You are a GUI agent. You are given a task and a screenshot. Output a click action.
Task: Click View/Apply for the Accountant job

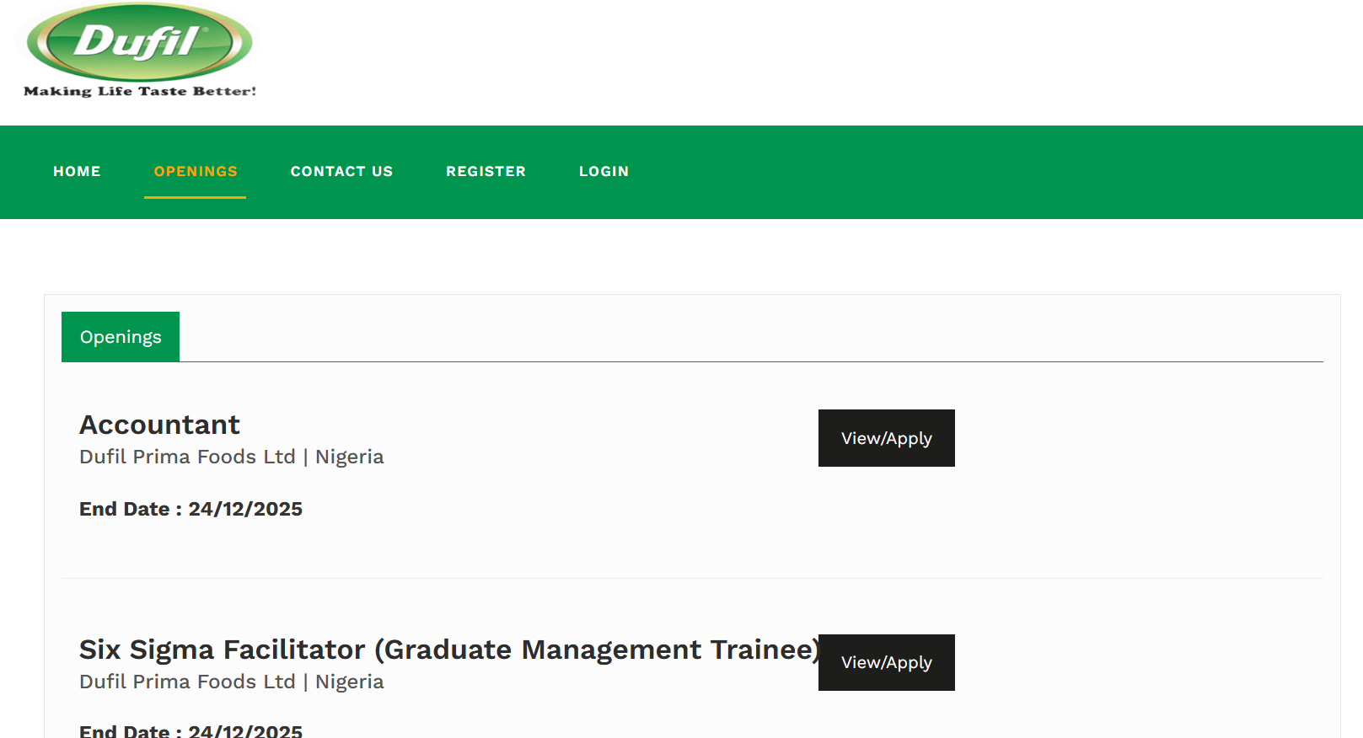pyautogui.click(x=886, y=437)
